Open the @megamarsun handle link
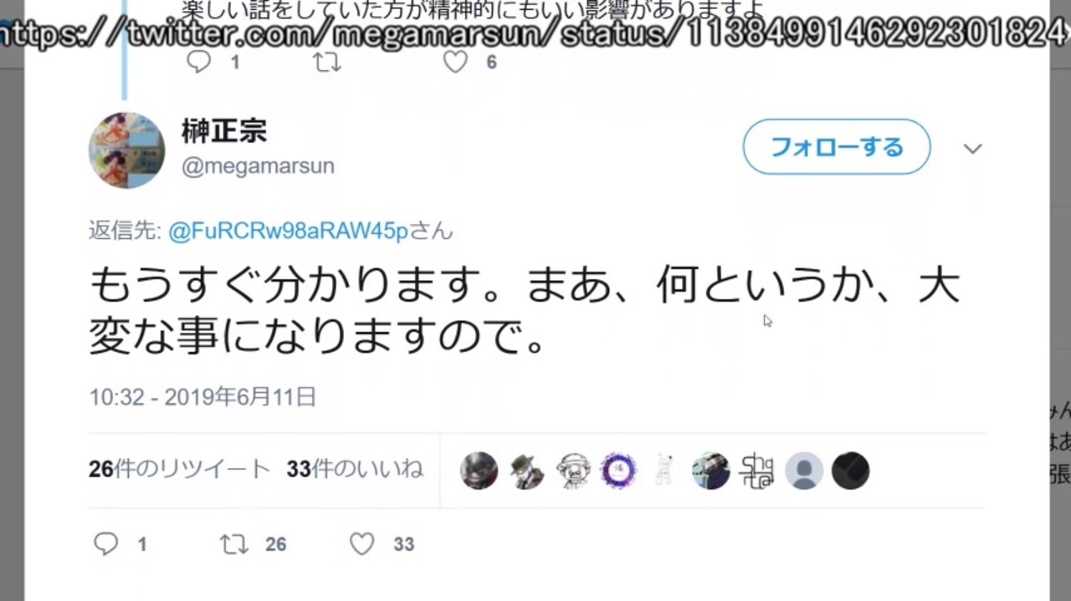 (258, 166)
